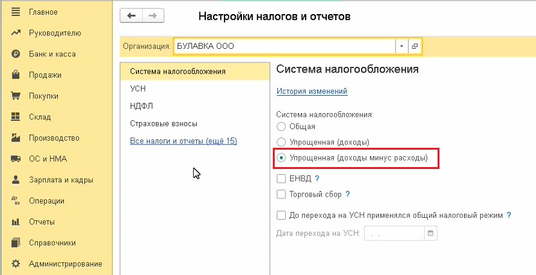Select the Общая taxation radio button
Image resolution: width=536 pixels, height=275 pixels.
pyautogui.click(x=281, y=127)
